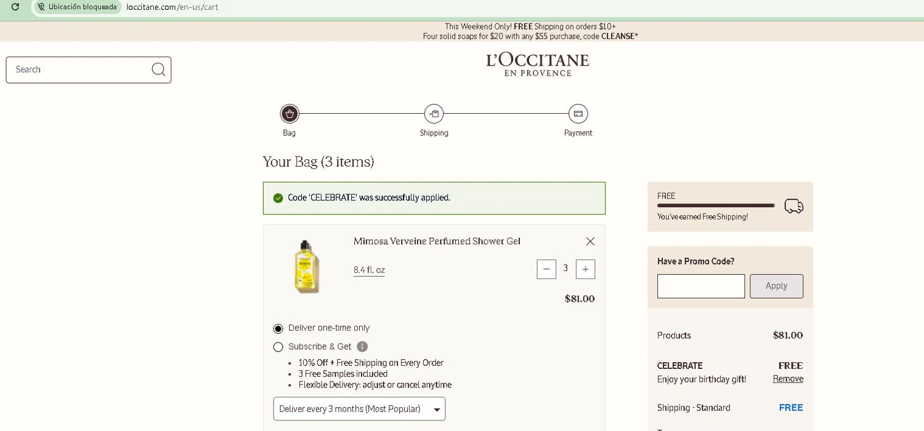The width and height of the screenshot is (924, 431).
Task: Increase shower gel quantity with plus button
Action: click(x=585, y=269)
